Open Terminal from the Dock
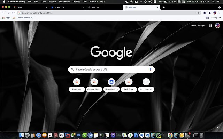The image size is (223, 139). [165, 135]
